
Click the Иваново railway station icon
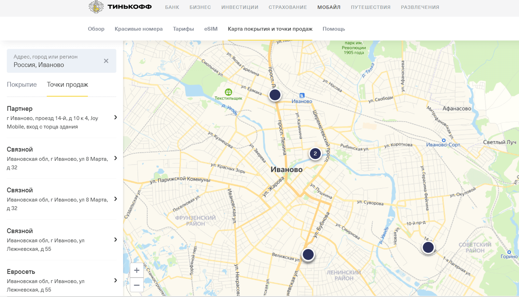click(302, 95)
